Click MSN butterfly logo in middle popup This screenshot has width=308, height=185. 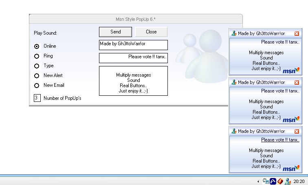click(x=291, y=119)
